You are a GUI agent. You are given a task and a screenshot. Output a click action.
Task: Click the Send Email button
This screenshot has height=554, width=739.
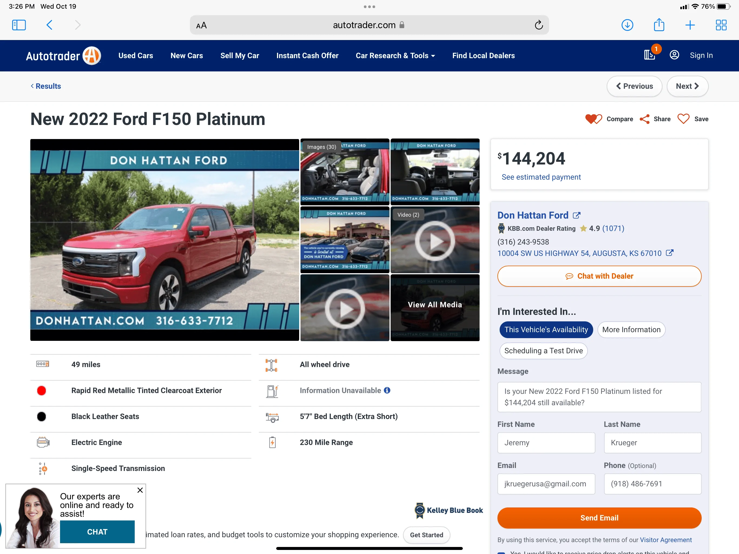[599, 517]
